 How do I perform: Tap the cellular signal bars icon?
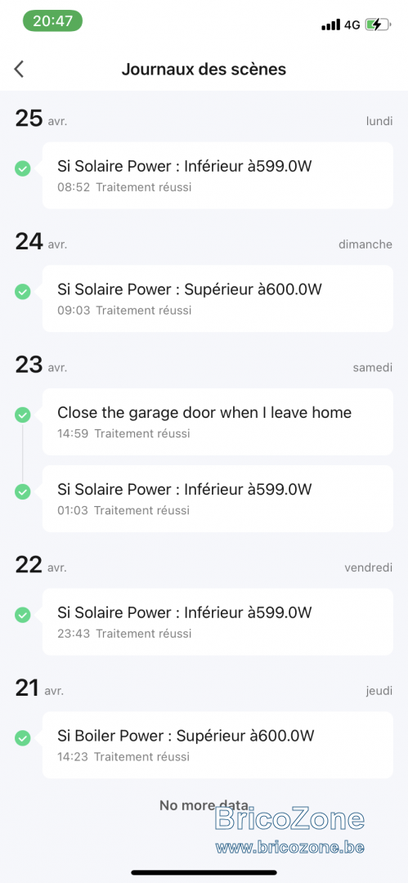pyautogui.click(x=331, y=25)
